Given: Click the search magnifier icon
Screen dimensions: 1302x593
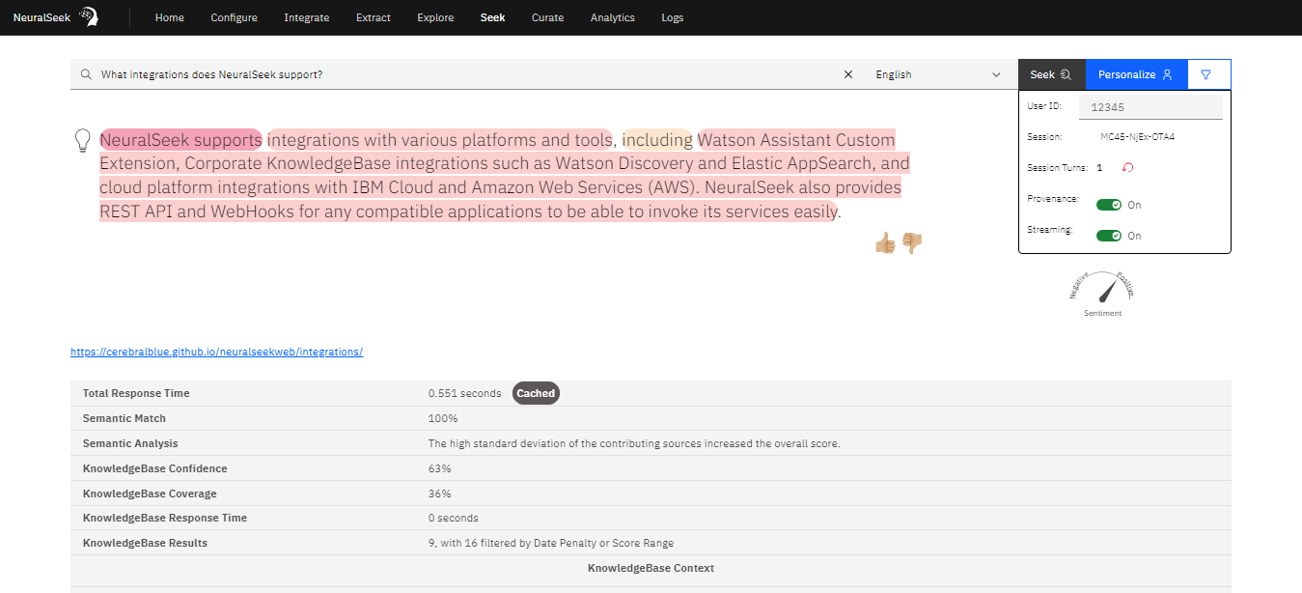Looking at the screenshot, I should (86, 74).
